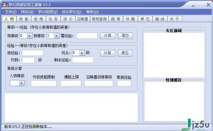Open the 网站(N) menu
The width and height of the screenshot is (213, 131).
(27, 12)
